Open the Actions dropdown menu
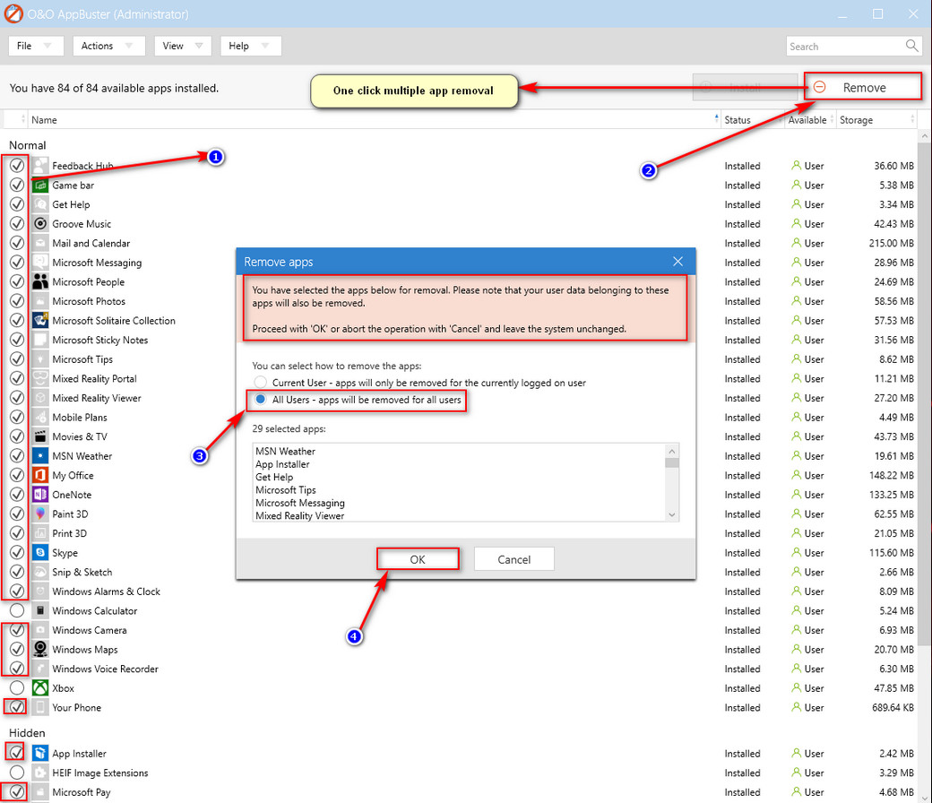This screenshot has width=932, height=803. click(108, 46)
